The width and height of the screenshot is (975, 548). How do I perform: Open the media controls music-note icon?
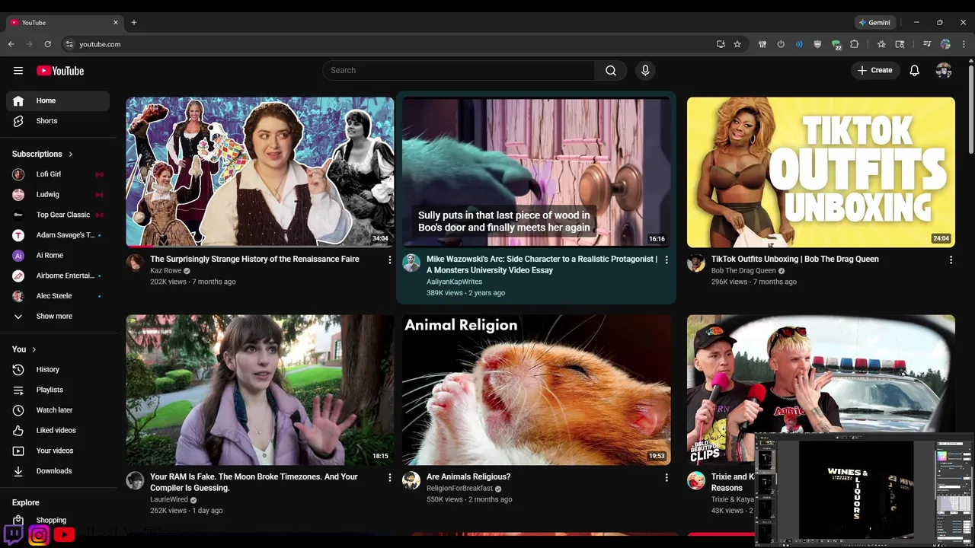[927, 44]
